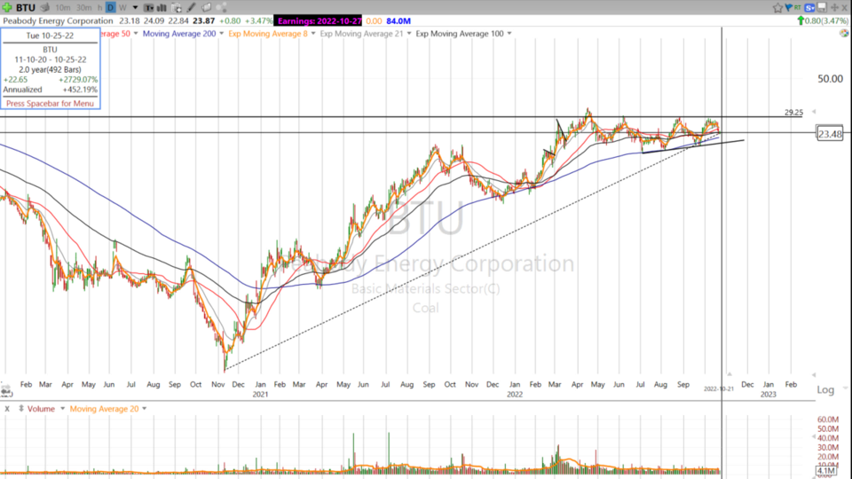Switch to the 10m timeframe
The width and height of the screenshot is (852, 479).
coord(63,8)
